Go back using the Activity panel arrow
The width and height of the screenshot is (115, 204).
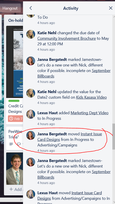coord(31,8)
